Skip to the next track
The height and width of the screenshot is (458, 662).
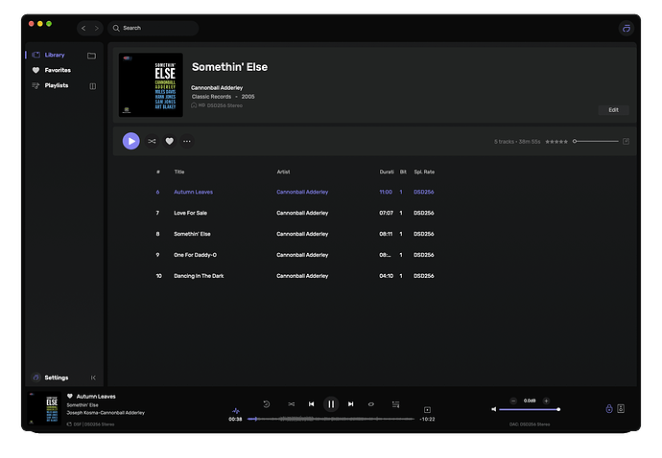coord(350,404)
